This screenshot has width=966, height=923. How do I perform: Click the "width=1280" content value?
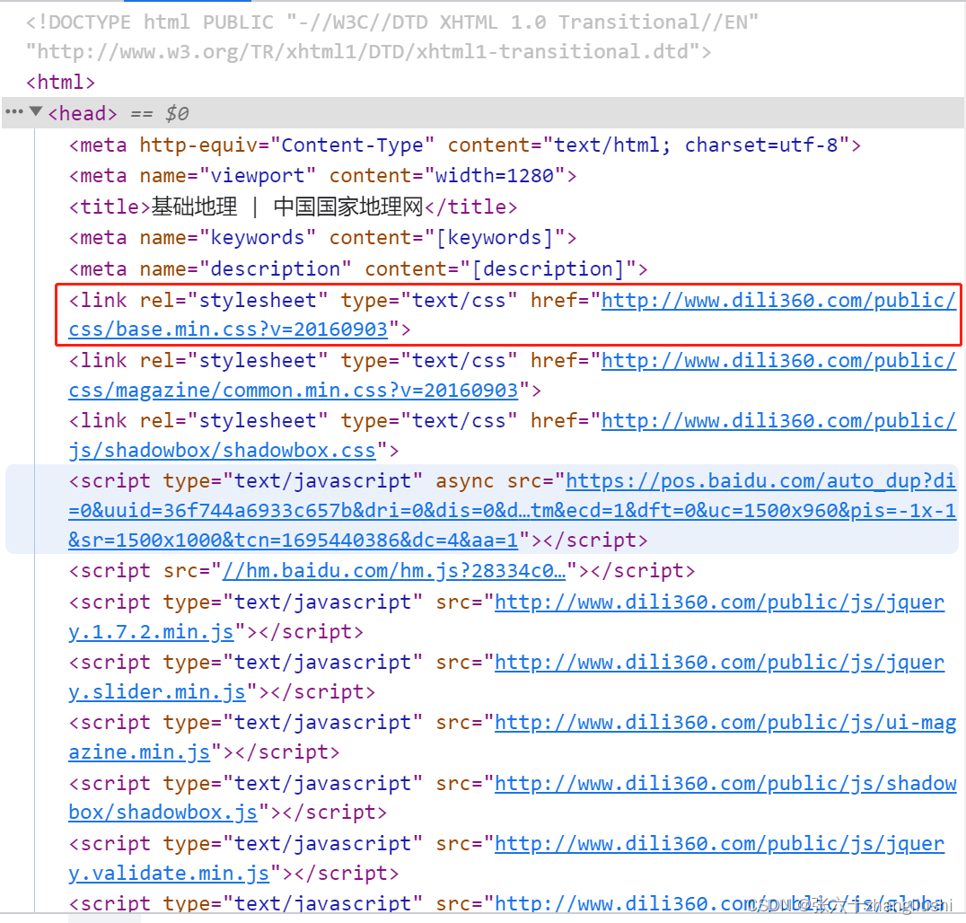494,176
